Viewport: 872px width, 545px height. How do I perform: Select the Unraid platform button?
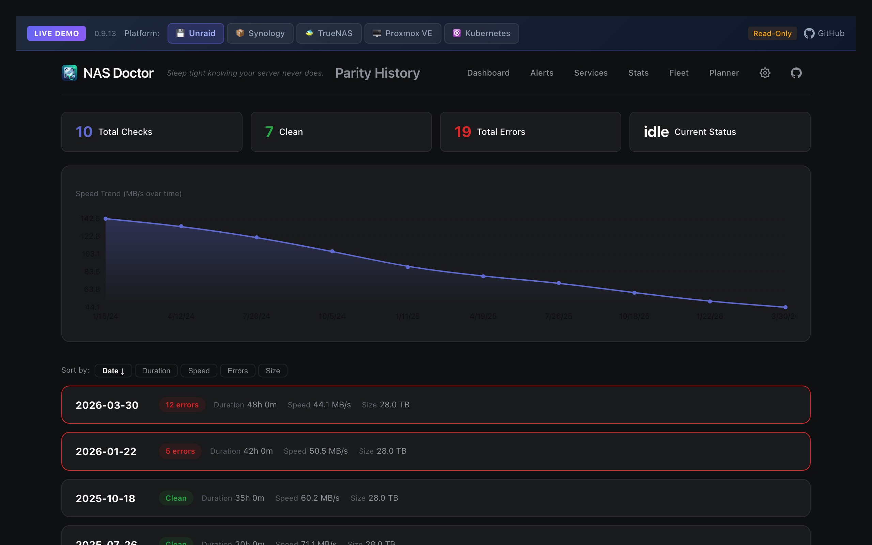click(196, 33)
